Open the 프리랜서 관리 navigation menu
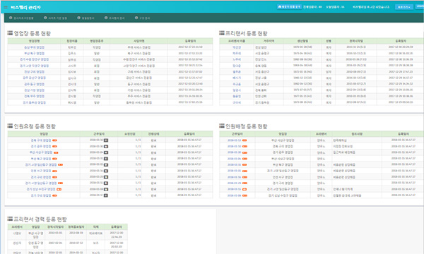Screen dimensions: 424x254 click(114, 18)
